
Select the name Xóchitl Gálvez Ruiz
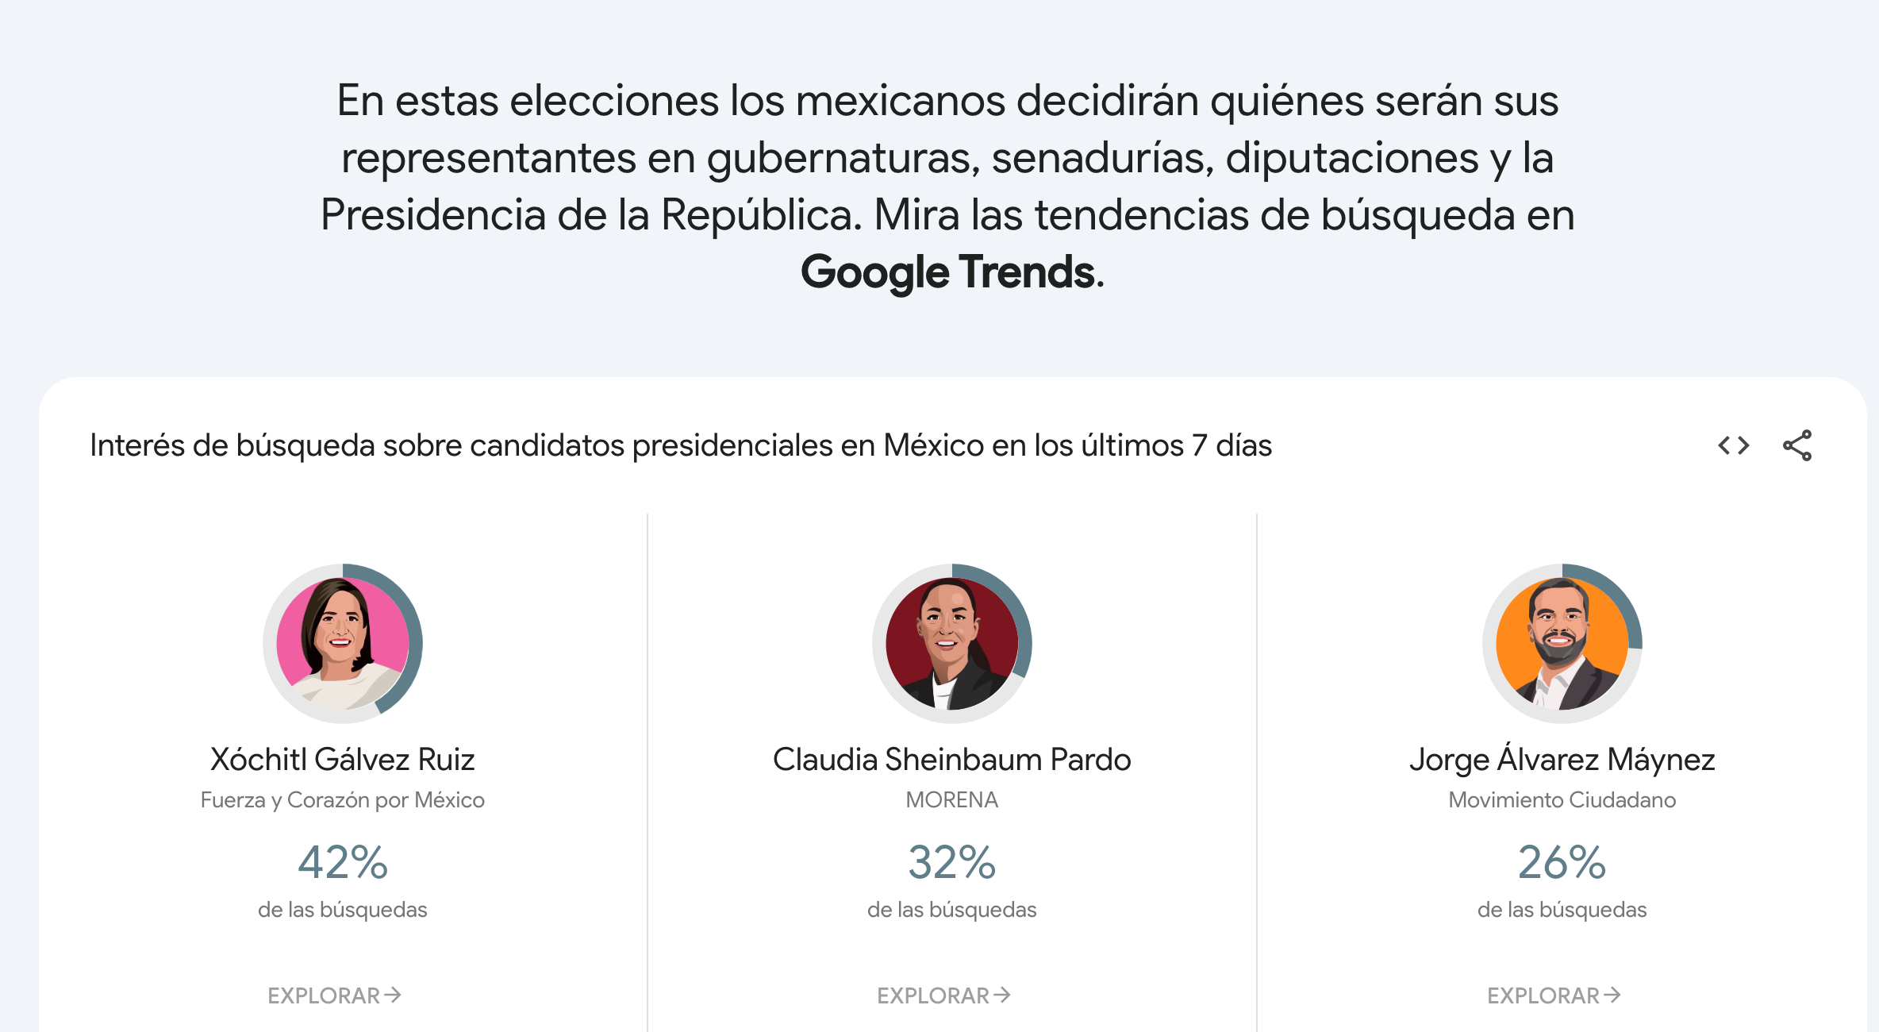pyautogui.click(x=343, y=760)
